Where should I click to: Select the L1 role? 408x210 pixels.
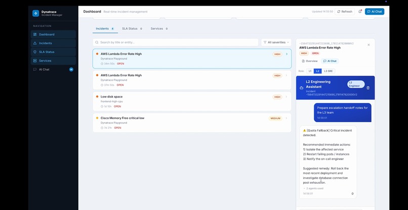point(310,71)
